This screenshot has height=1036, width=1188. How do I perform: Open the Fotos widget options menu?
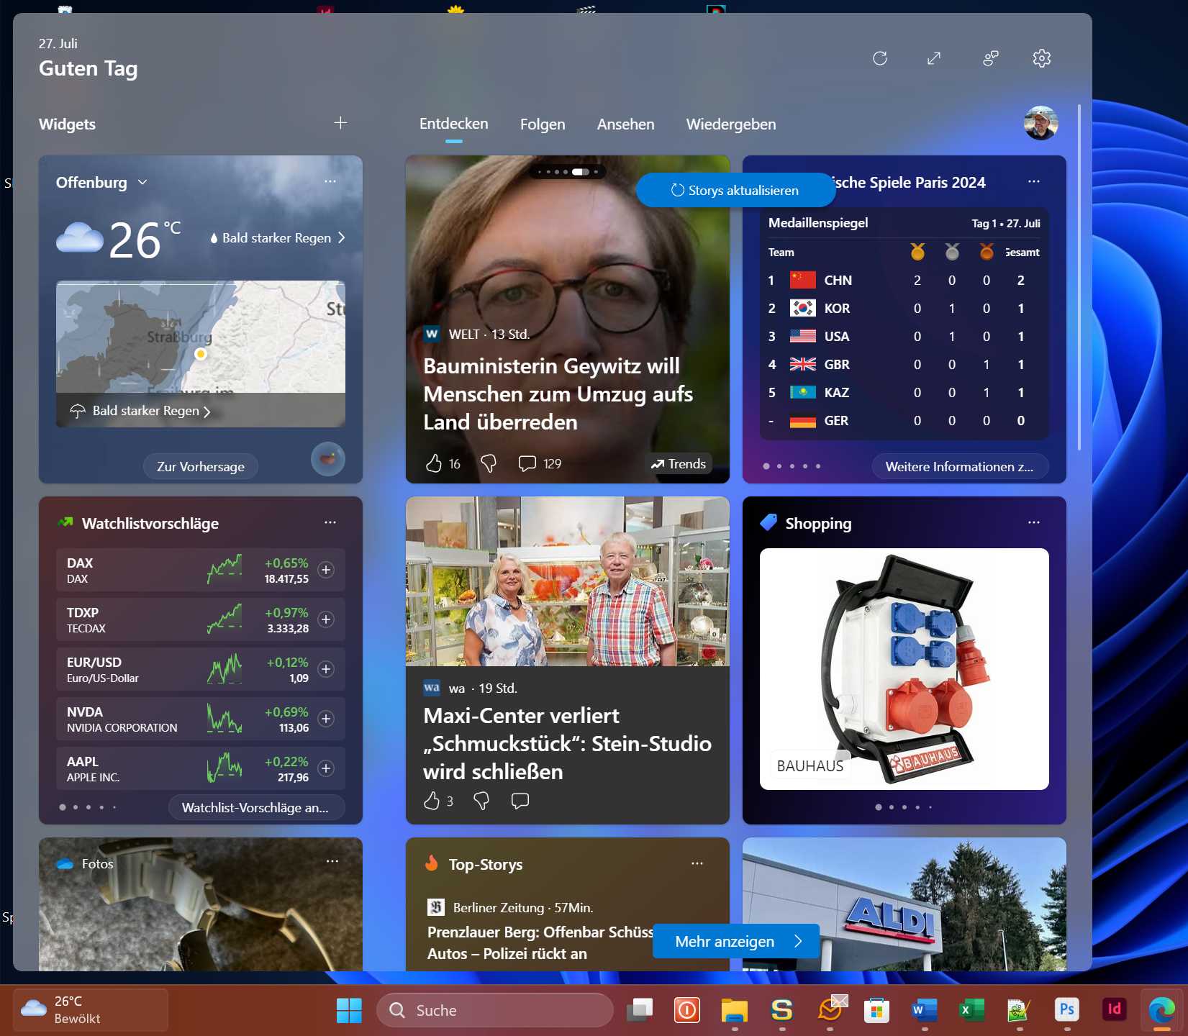332,861
